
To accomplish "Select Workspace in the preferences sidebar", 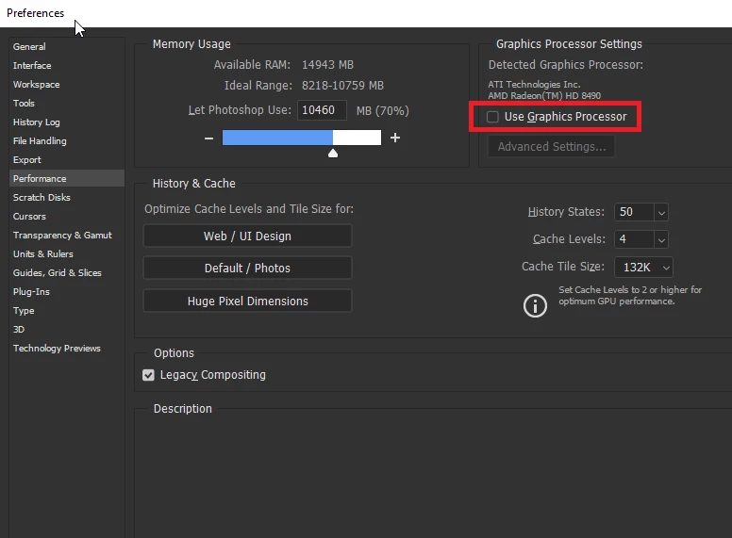I will [37, 85].
